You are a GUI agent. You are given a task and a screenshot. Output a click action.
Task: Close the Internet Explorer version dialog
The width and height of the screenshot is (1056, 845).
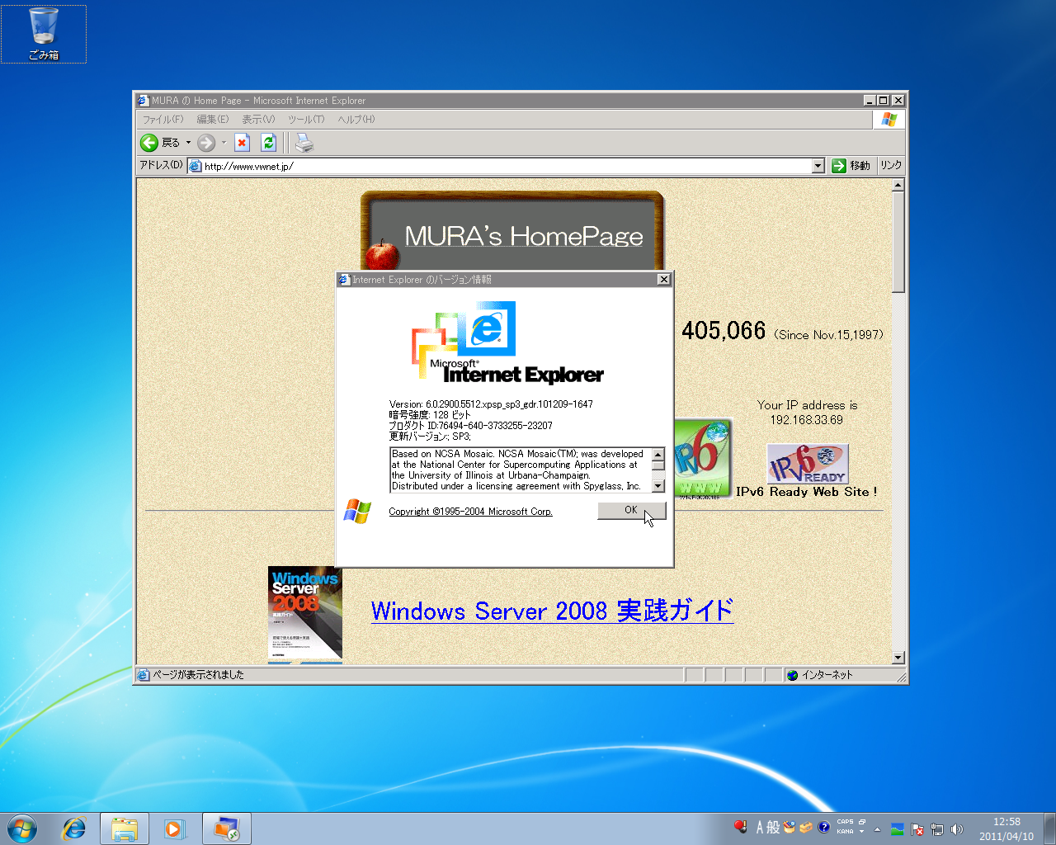pos(663,280)
